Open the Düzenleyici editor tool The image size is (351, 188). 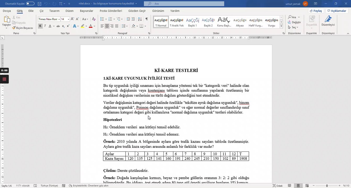(x=328, y=21)
